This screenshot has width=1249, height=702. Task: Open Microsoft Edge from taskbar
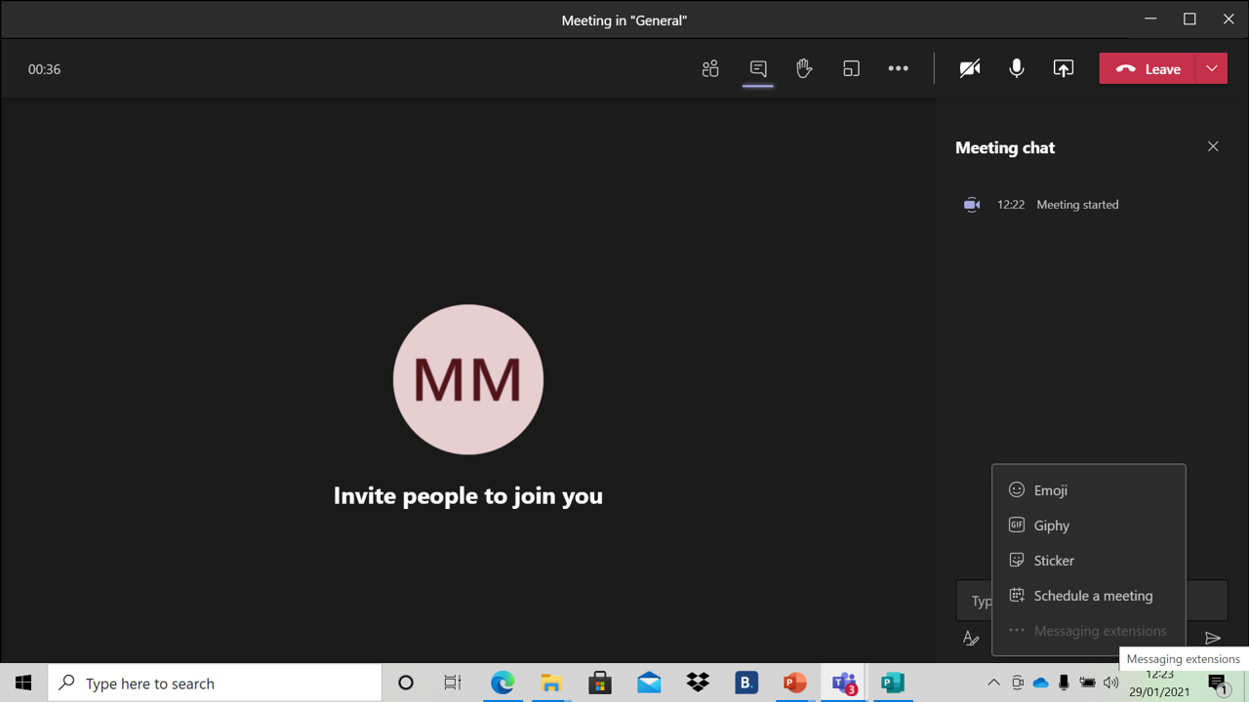click(x=503, y=682)
